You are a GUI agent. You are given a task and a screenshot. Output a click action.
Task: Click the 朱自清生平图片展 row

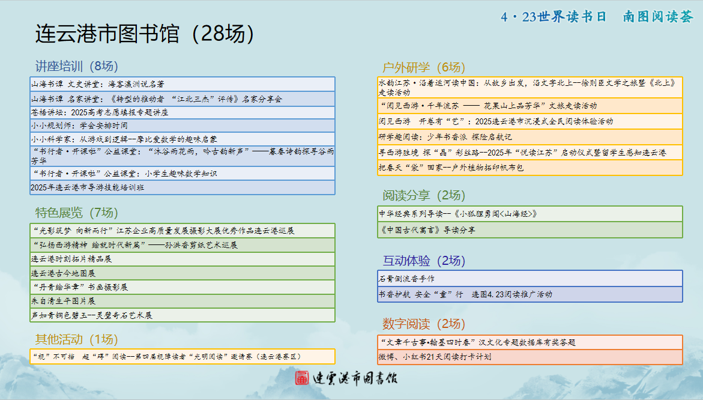(x=182, y=301)
